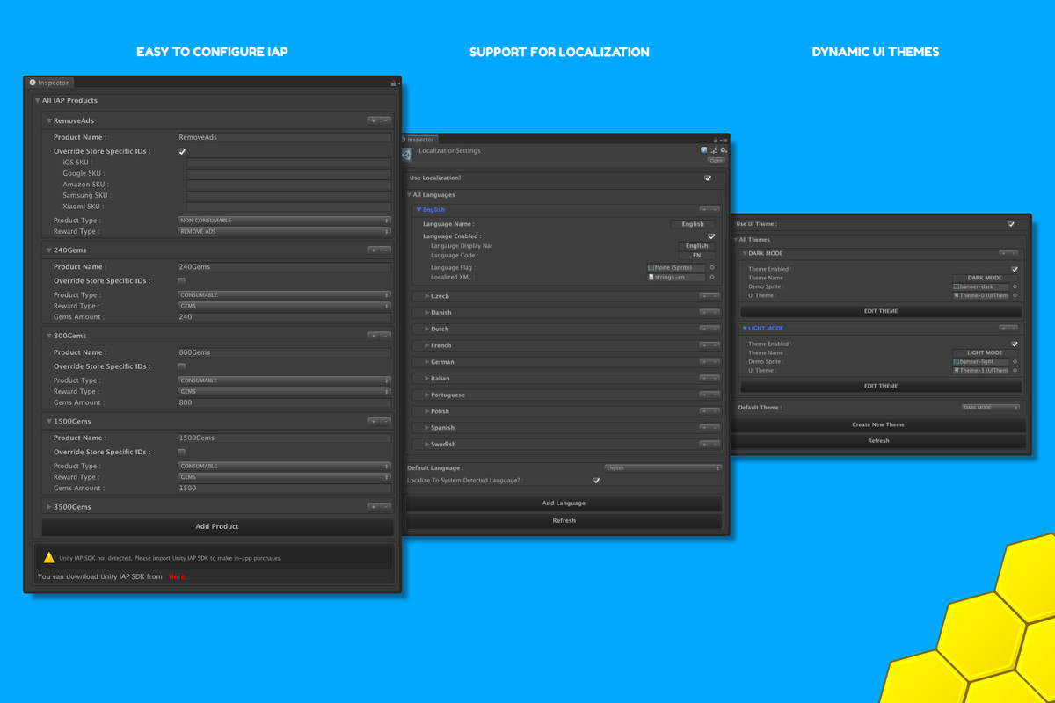
Task: Click the plus button on French language row
Action: (705, 345)
